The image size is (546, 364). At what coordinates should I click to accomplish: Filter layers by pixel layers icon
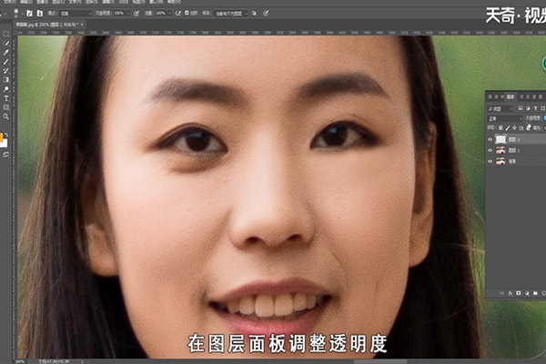521,108
